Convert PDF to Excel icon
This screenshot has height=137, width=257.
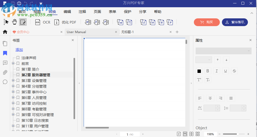point(97,22)
